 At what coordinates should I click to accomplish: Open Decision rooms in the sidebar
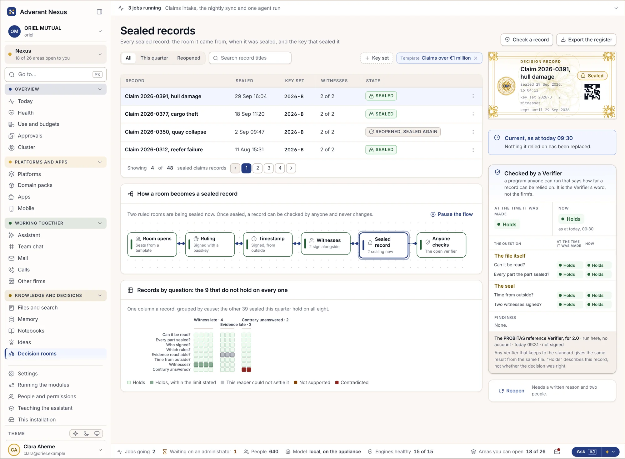(x=56, y=354)
